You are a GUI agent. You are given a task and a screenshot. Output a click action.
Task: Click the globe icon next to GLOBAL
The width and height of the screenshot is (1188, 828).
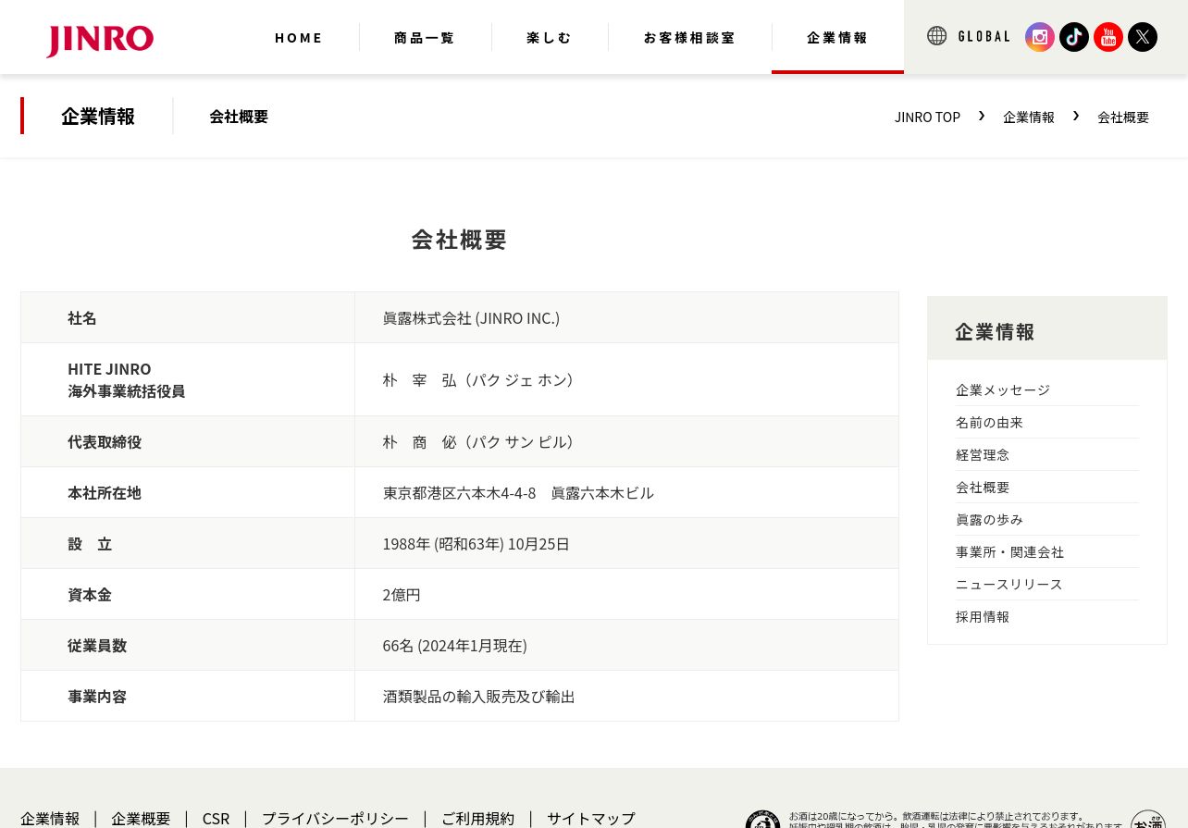click(x=937, y=36)
